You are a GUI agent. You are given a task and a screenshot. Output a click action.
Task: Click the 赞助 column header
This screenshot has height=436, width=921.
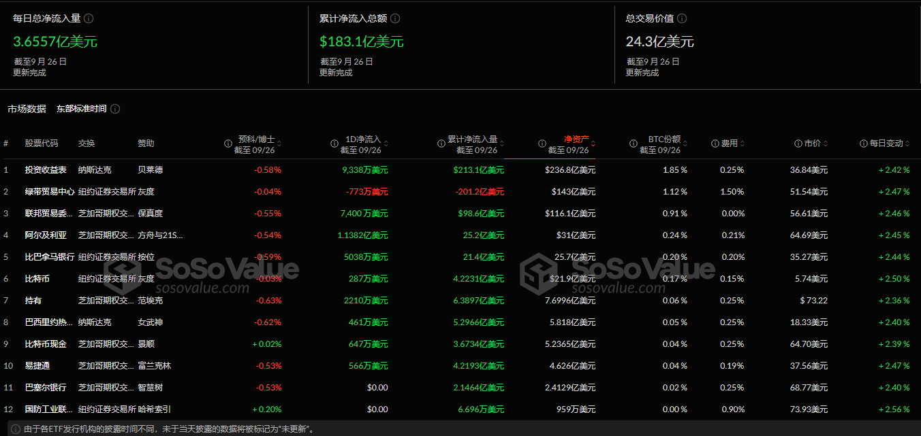click(x=146, y=144)
